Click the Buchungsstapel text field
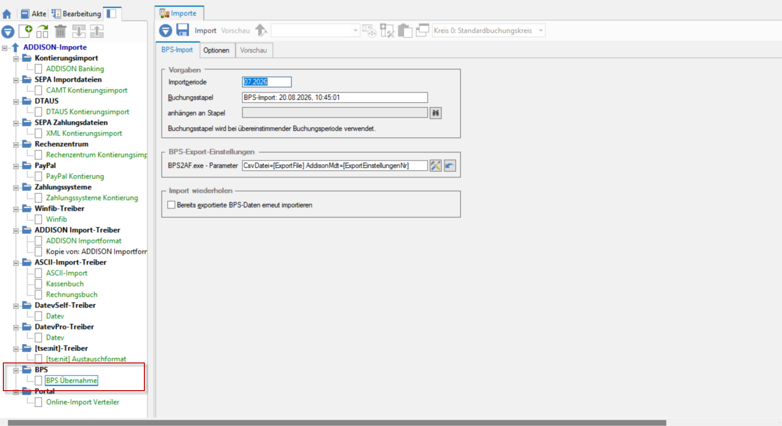 pyautogui.click(x=335, y=97)
